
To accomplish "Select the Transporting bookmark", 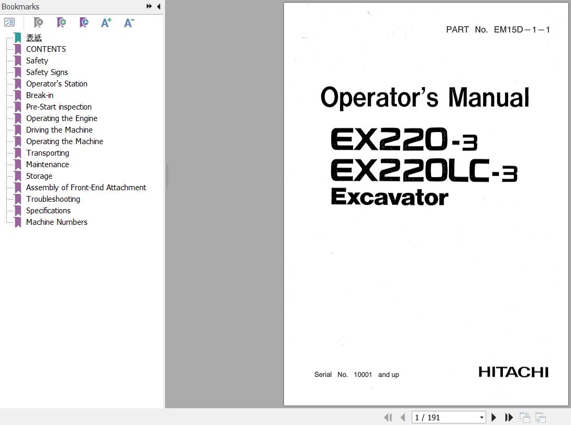I will click(x=48, y=153).
